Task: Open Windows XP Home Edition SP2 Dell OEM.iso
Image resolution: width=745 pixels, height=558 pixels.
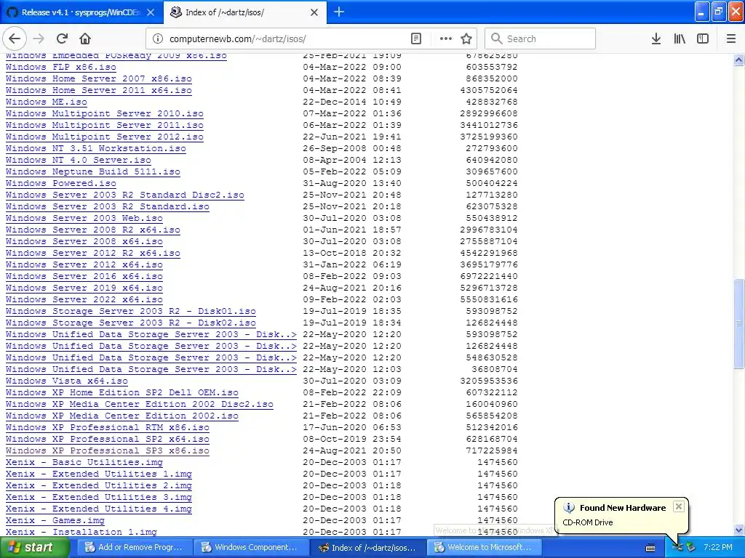Action: pyautogui.click(x=122, y=392)
